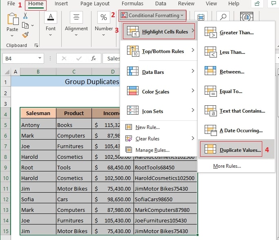The image size is (279, 240).
Task: Select column B header
Action: tap(38, 72)
